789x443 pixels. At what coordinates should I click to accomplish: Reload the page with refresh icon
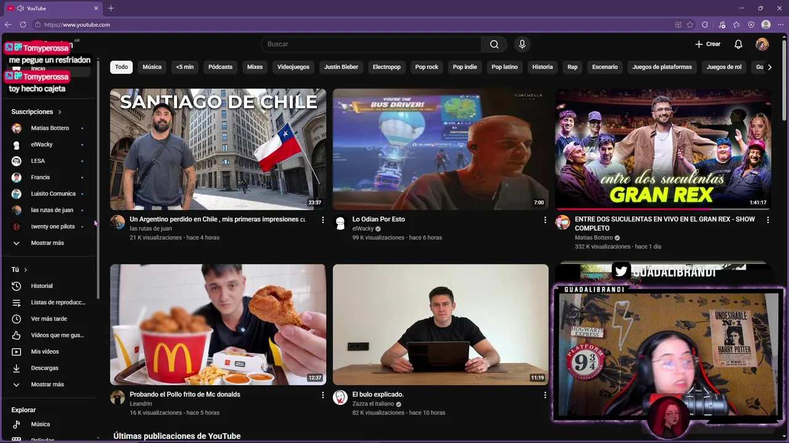click(x=23, y=25)
